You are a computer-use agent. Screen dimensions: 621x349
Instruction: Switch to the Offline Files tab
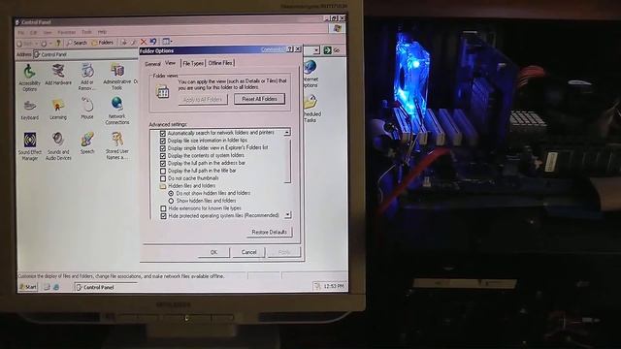[x=220, y=62]
